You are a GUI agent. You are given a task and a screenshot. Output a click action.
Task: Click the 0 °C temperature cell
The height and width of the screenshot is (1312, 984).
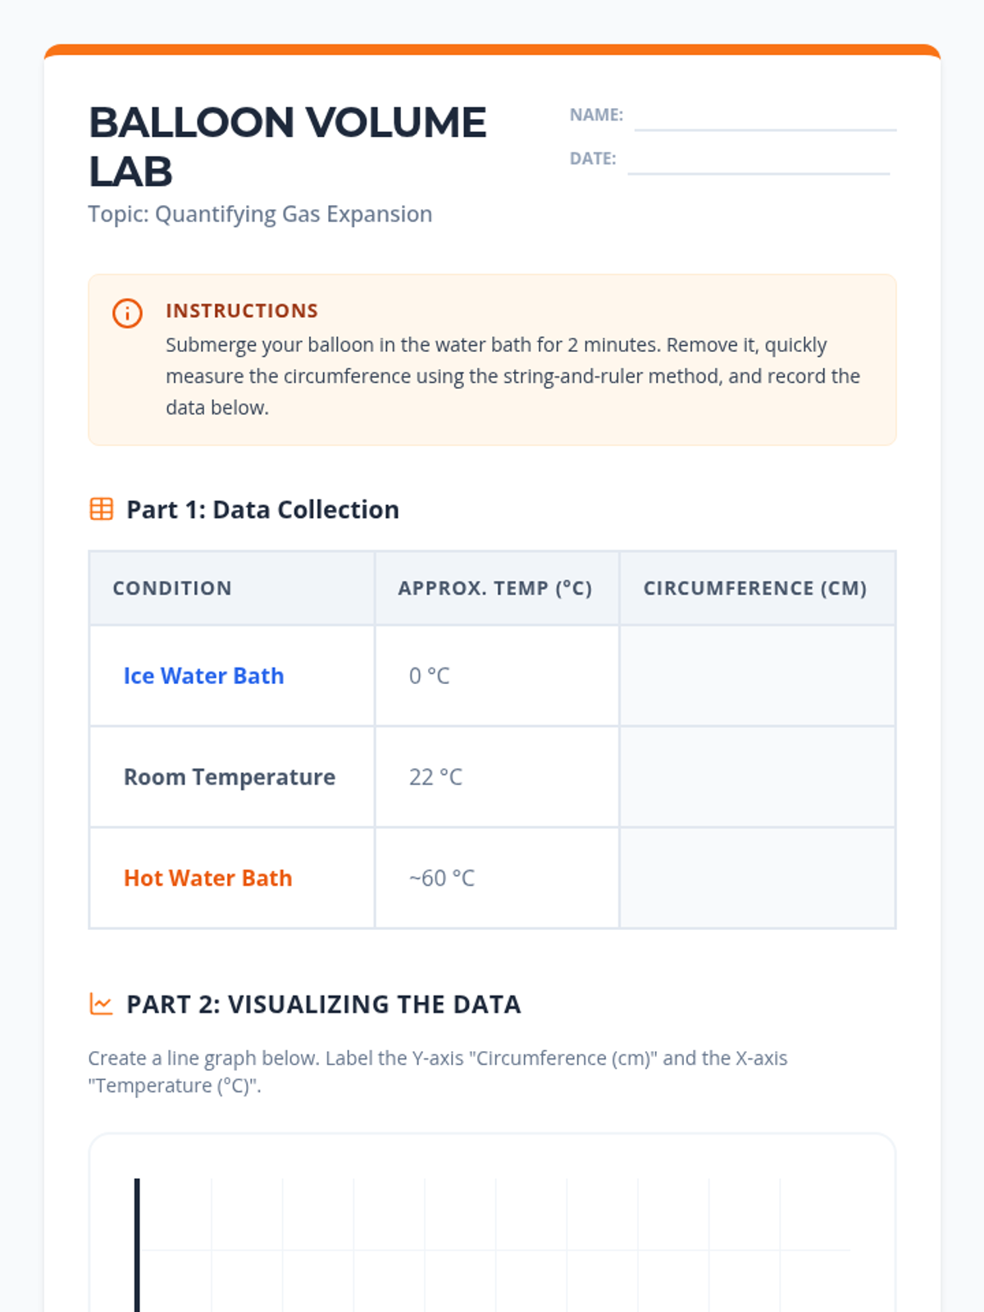pos(430,676)
